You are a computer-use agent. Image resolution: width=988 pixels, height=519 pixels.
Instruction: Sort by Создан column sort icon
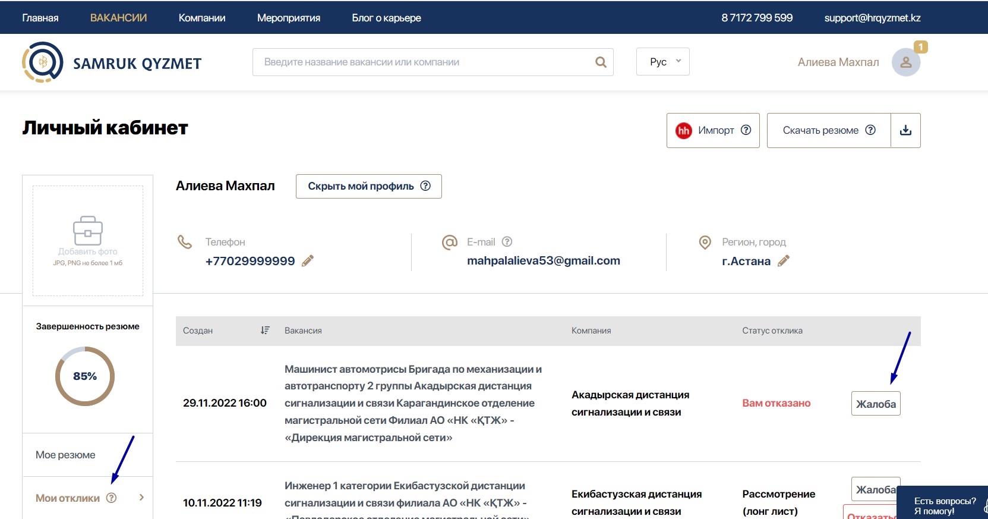(x=265, y=330)
